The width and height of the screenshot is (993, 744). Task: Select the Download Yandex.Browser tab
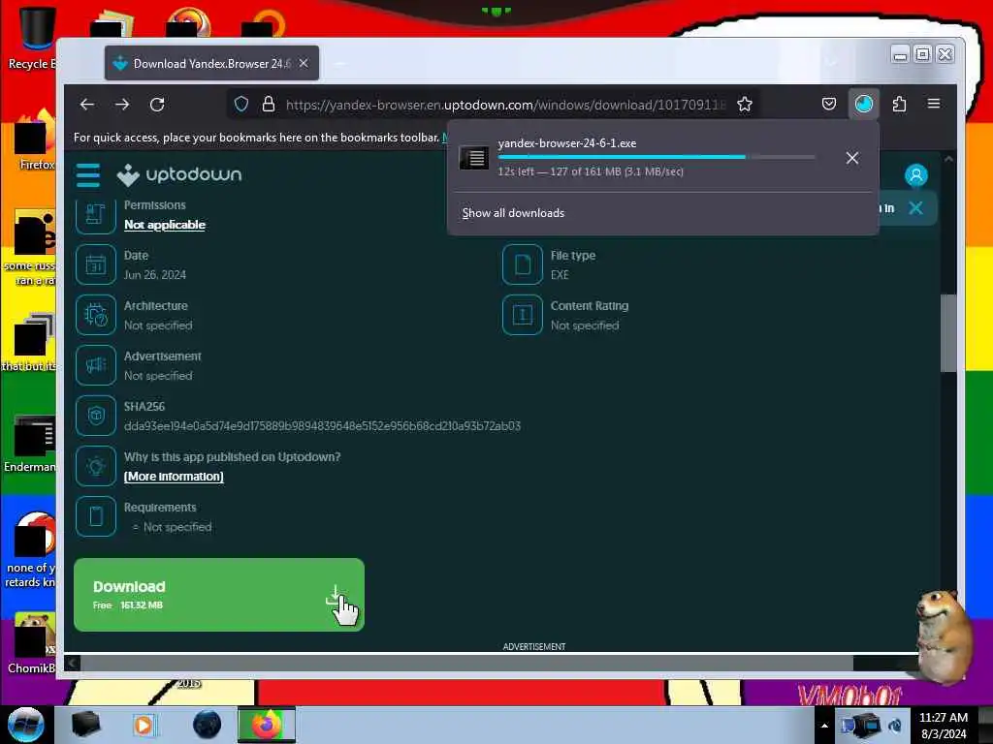tap(211, 63)
